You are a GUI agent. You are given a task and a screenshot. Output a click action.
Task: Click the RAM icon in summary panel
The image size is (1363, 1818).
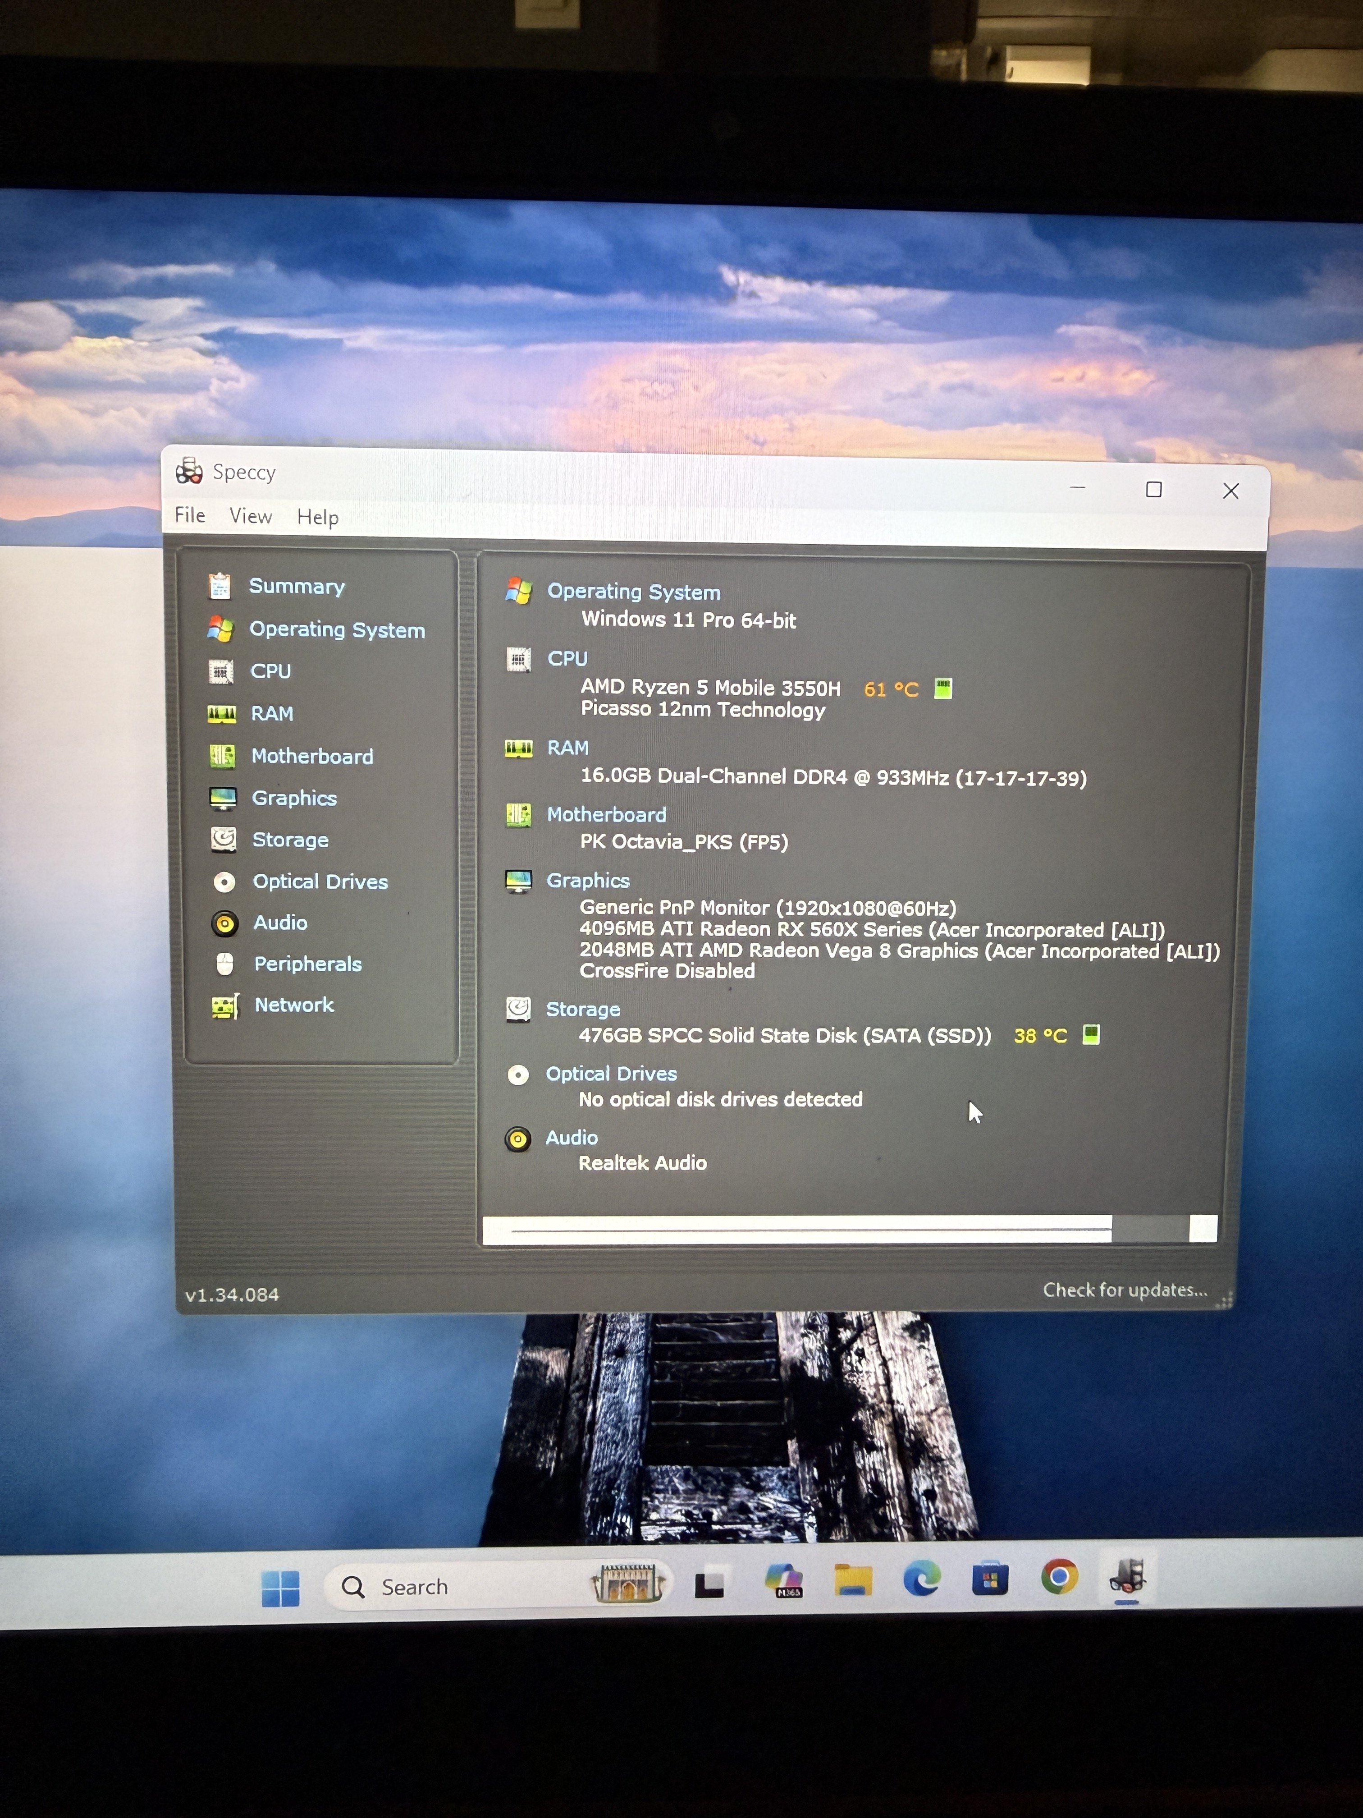coord(518,748)
